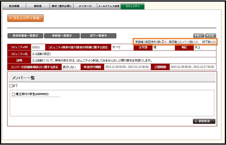Open the 資料室 tab
Viewport: 226px width, 145px height.
[38, 6]
